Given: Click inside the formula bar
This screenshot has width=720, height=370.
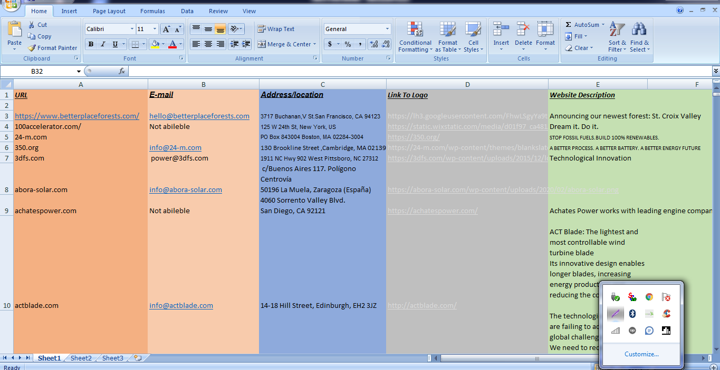Looking at the screenshot, I should coord(316,70).
